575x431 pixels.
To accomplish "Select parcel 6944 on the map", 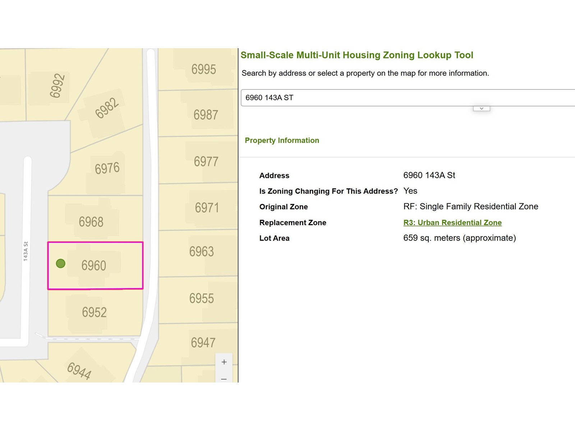I will click(x=79, y=371).
